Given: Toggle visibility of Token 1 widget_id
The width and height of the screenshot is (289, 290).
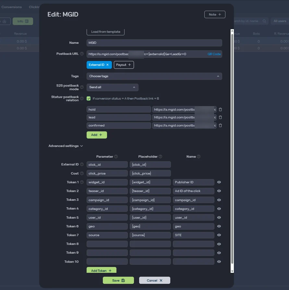Looking at the screenshot, I should [x=219, y=182].
